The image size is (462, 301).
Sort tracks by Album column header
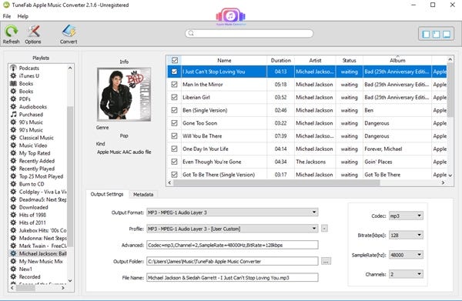tap(397, 60)
